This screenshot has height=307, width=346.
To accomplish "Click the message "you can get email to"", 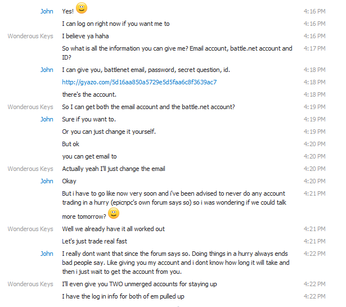I will tap(89, 156).
